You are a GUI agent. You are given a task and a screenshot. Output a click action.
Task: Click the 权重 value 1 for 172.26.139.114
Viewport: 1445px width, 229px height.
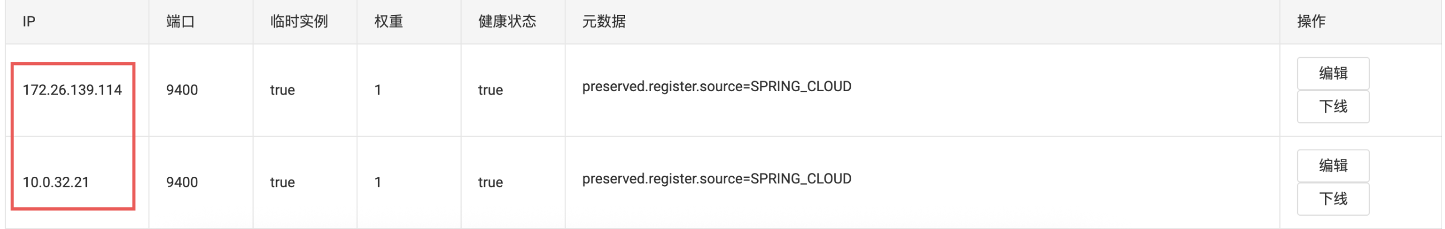coord(378,90)
